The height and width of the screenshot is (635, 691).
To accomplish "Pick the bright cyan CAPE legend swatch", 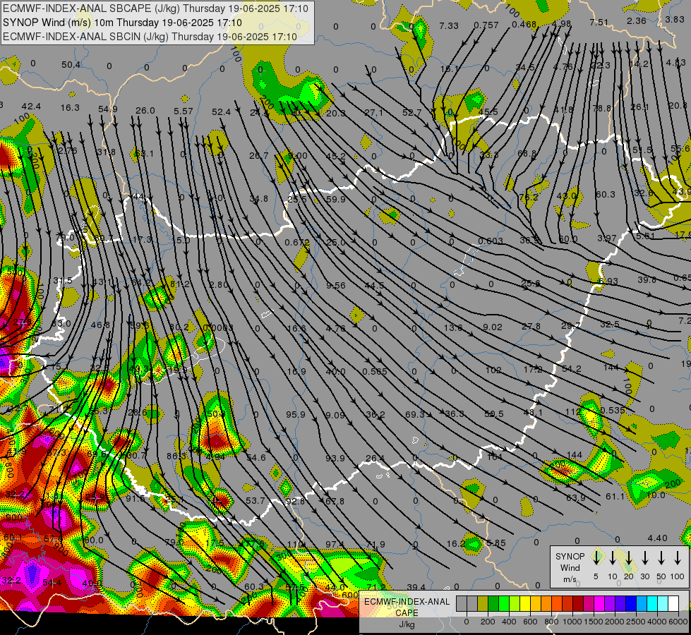I will (x=651, y=603).
